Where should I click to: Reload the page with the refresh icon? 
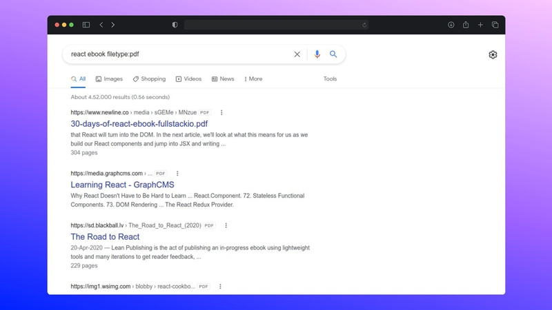coord(364,25)
